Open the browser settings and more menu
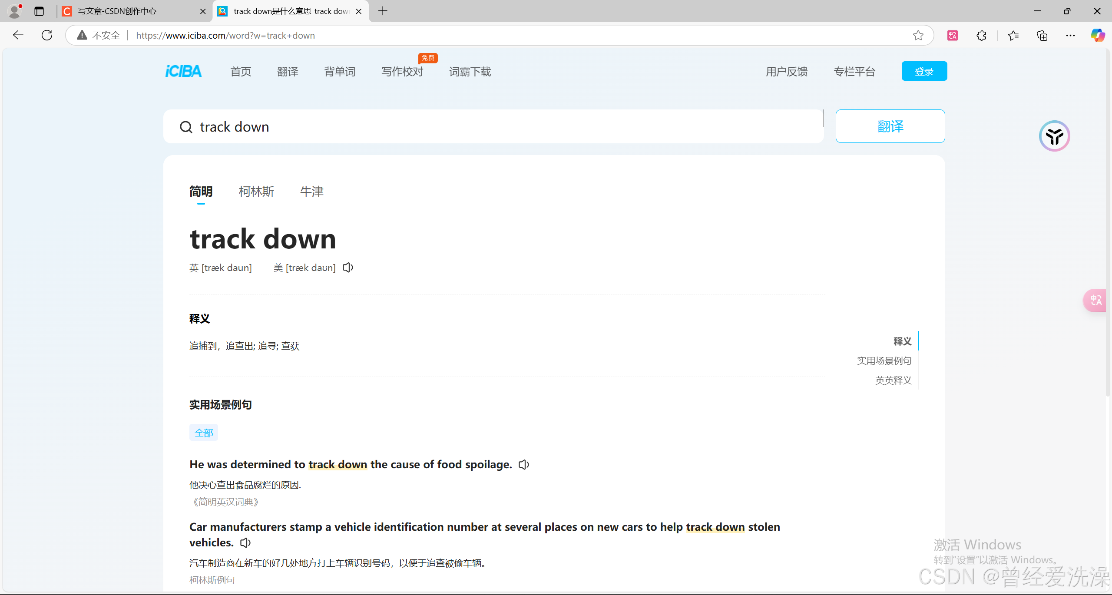Viewport: 1112px width, 595px height. pos(1070,36)
